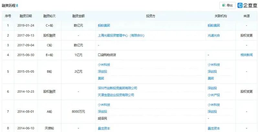Open 小米科技 related institution link in B轮 row
This screenshot has height=132, width=258.
click(214, 65)
